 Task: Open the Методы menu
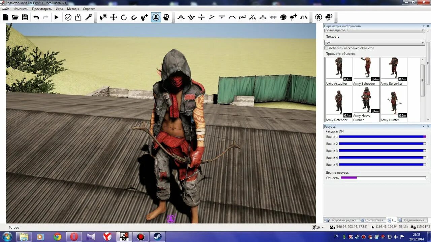[x=73, y=9]
